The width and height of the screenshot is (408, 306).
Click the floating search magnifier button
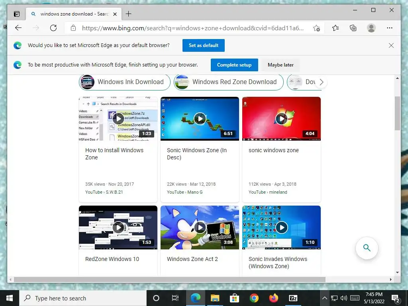click(367, 248)
